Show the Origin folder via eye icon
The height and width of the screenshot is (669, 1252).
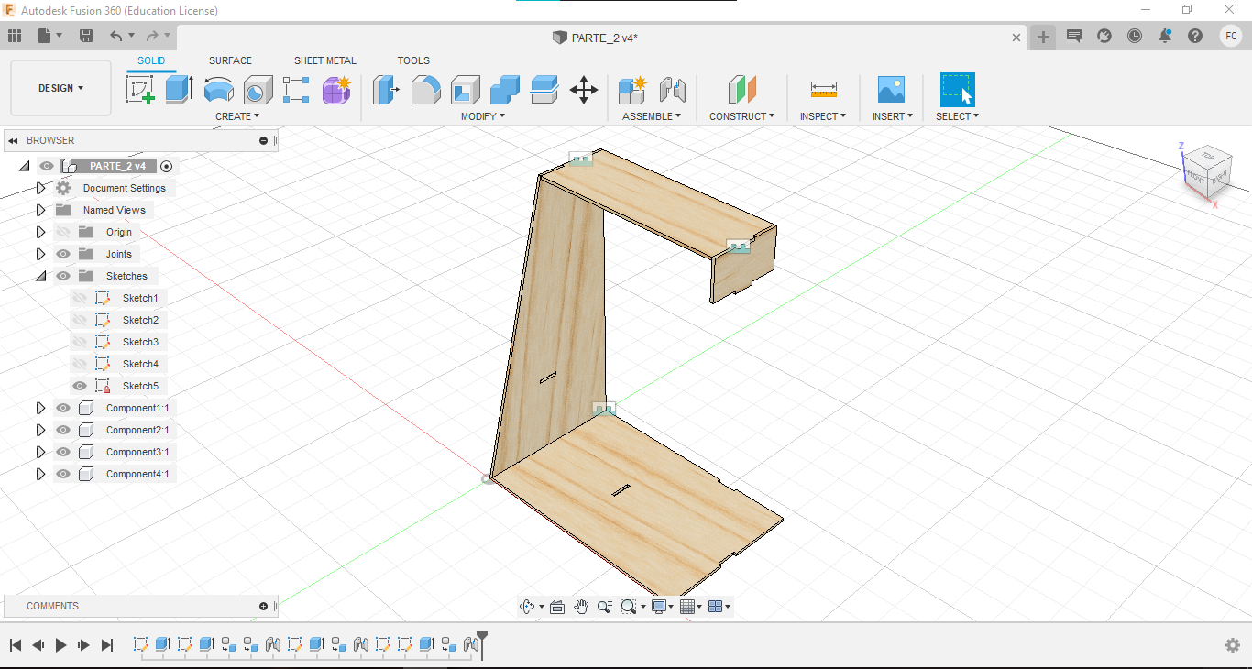pos(63,232)
